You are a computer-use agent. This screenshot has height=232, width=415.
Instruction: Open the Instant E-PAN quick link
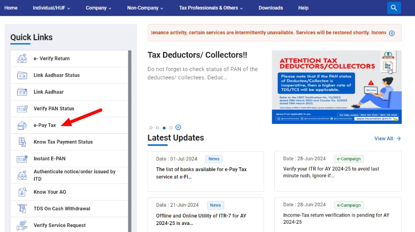point(69,159)
